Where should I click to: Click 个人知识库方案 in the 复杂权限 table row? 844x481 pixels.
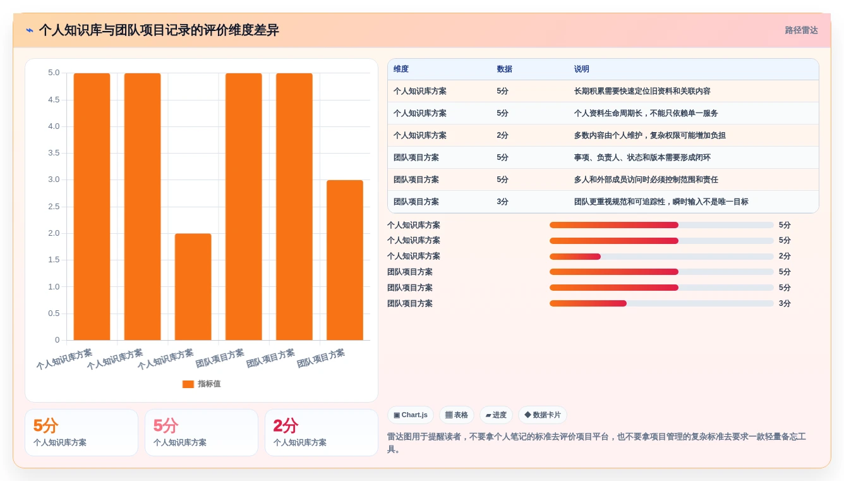pyautogui.click(x=420, y=135)
